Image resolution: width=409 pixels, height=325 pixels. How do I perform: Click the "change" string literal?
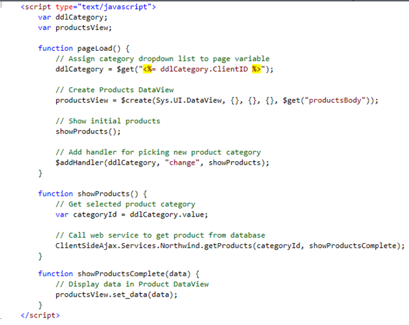182,162
